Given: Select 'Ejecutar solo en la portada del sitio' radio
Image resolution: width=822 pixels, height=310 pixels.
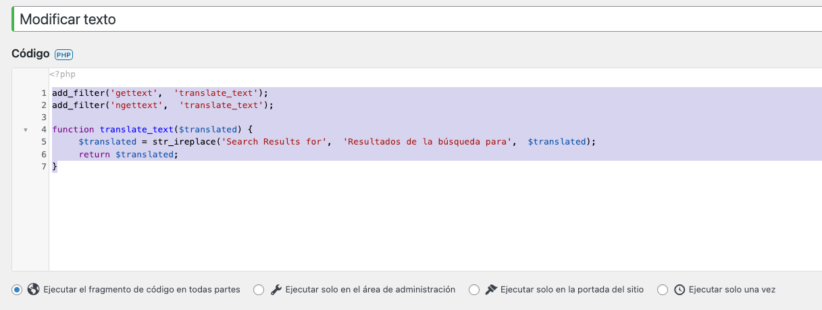Looking at the screenshot, I should point(474,289).
